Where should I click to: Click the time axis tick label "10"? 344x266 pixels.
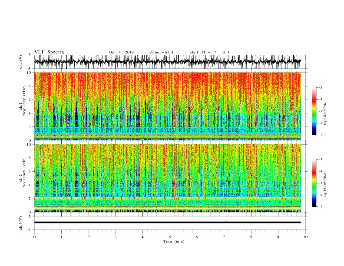[x=305, y=237]
